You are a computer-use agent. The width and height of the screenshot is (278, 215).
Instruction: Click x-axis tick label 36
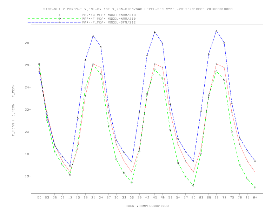[132, 197]
